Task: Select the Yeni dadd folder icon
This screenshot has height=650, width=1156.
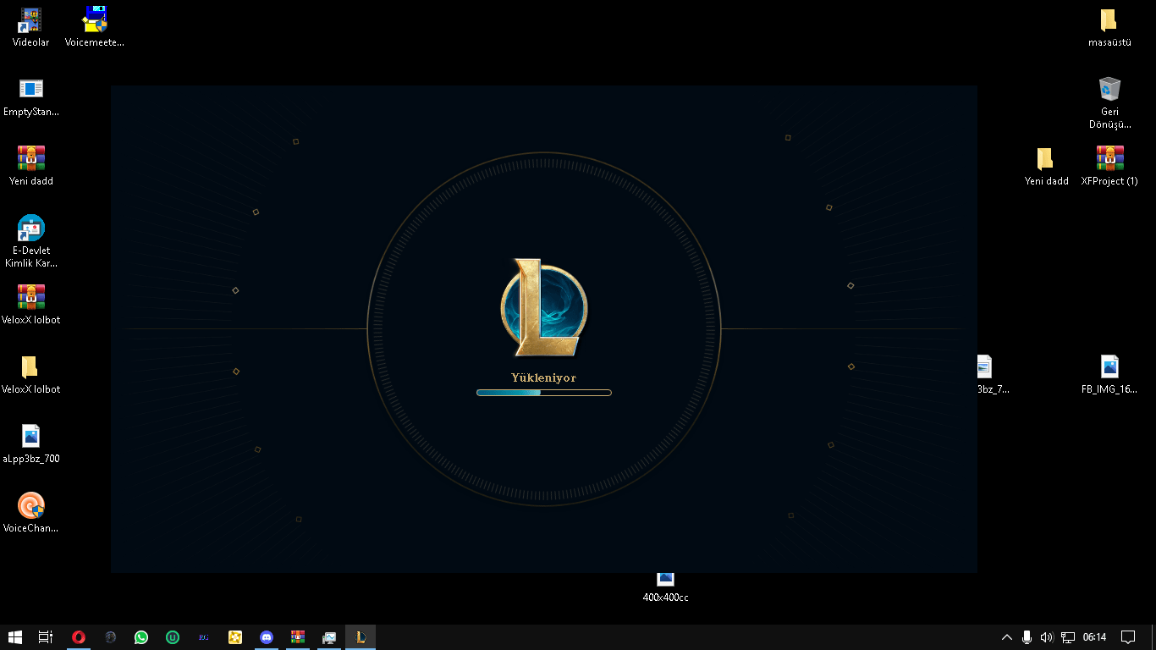Action: 1046,165
